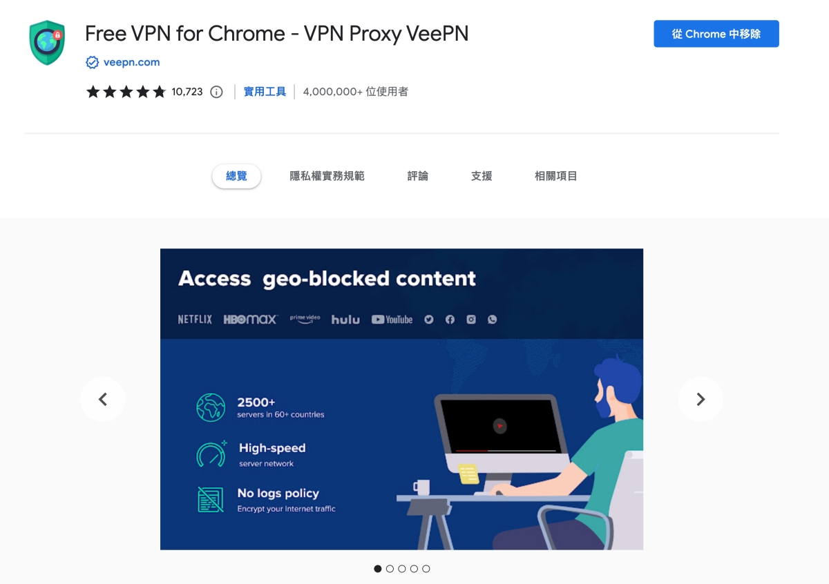The width and height of the screenshot is (829, 584).
Task: Open the 隱私權實務規範 tab
Action: click(327, 176)
